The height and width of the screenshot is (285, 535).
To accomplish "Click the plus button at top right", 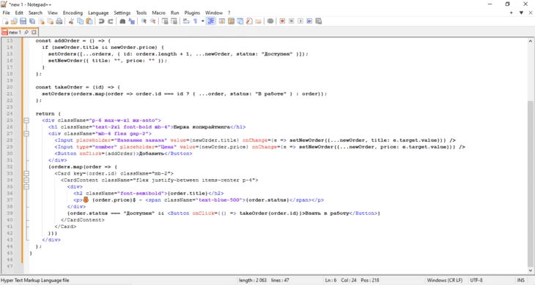I will coord(511,12).
